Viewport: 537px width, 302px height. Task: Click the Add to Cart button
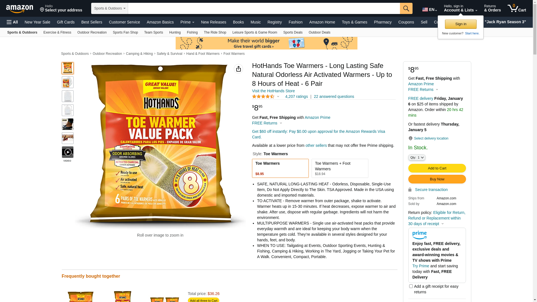[437, 168]
